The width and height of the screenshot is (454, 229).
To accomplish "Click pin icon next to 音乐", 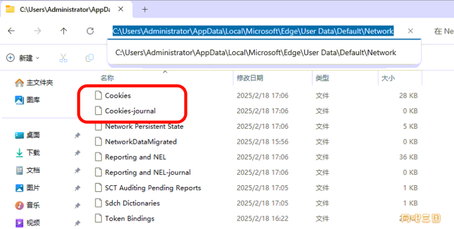I will pyautogui.click(x=77, y=205).
